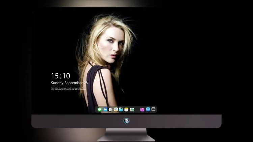Click the logo badge on monitor chin
Image resolution: width=253 pixels, height=142 pixels.
[126, 121]
